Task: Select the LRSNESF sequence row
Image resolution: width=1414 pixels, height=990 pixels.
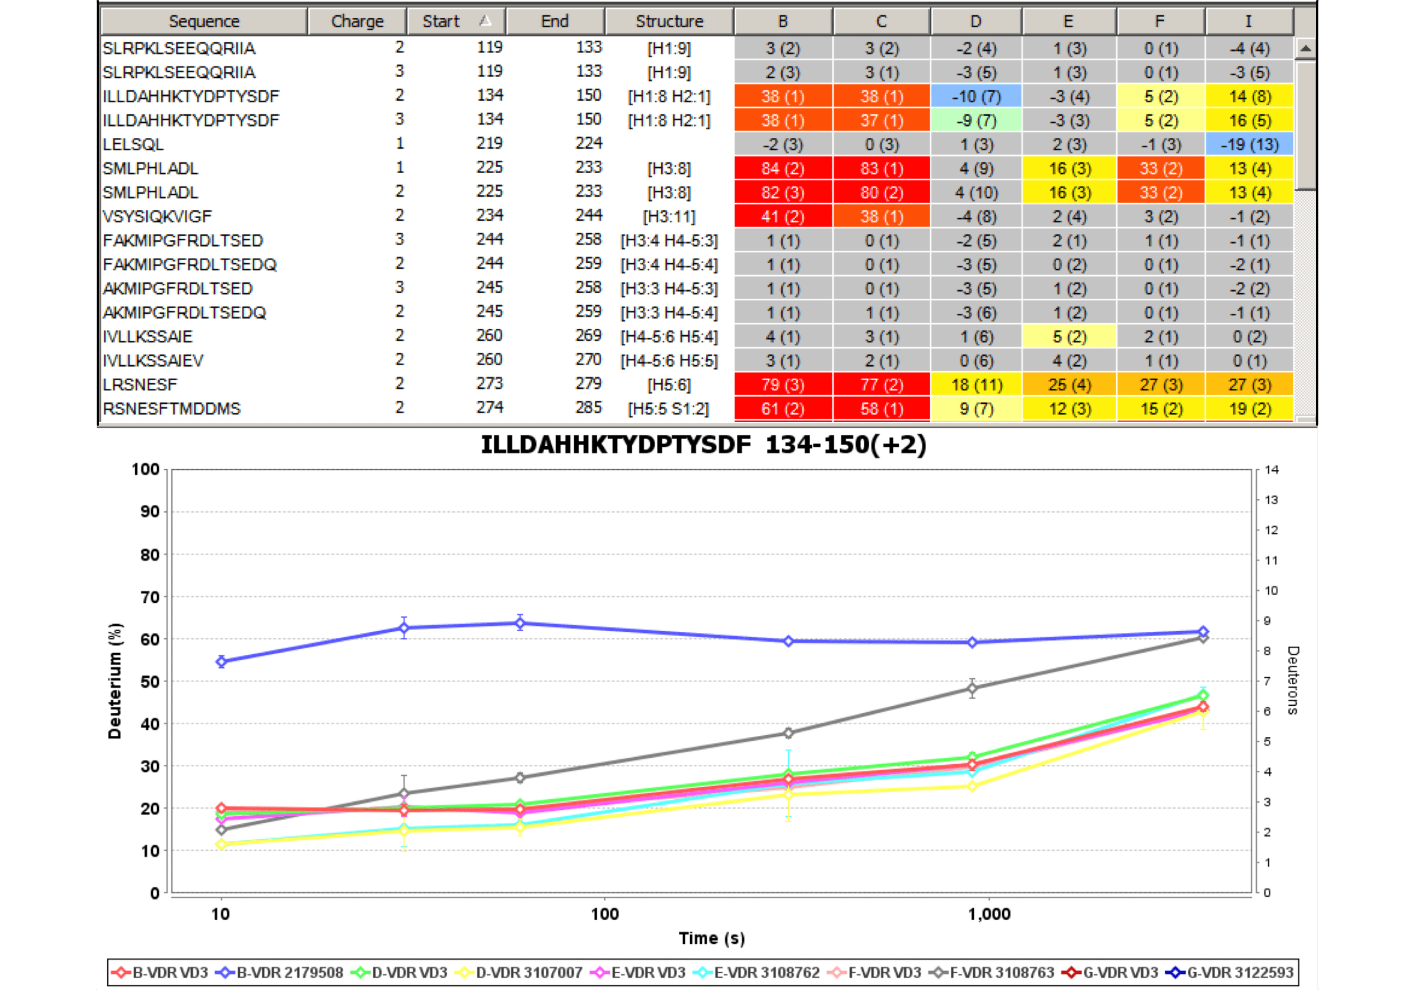Action: pyautogui.click(x=140, y=385)
